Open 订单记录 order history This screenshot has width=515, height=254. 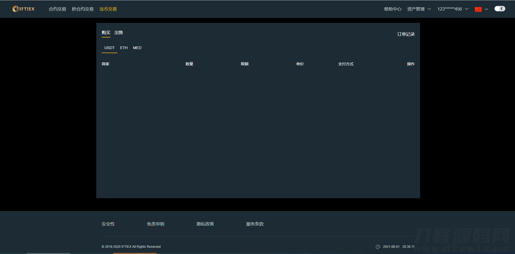pyautogui.click(x=406, y=34)
